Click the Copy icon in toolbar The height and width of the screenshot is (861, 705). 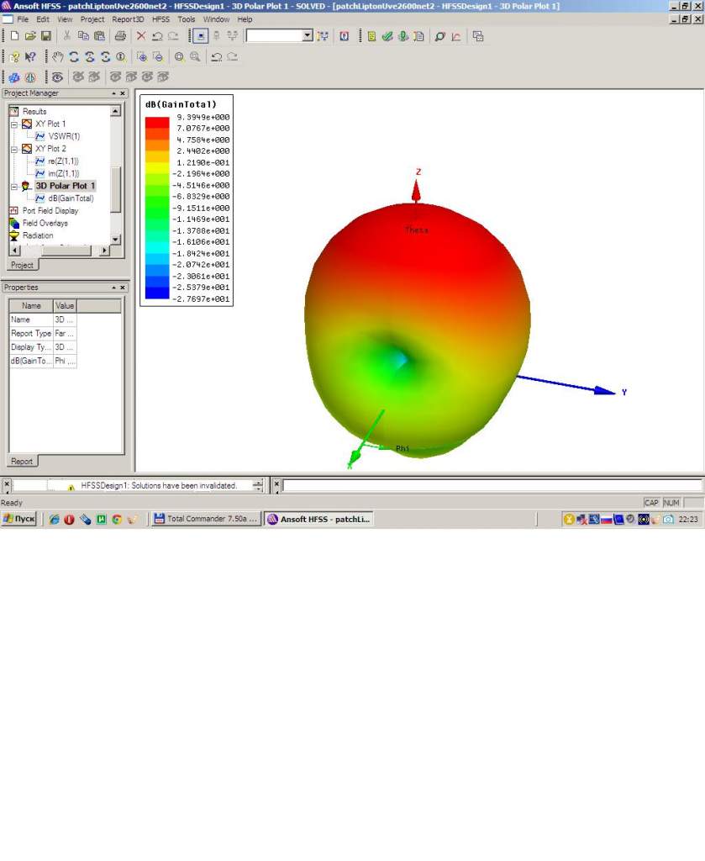83,36
